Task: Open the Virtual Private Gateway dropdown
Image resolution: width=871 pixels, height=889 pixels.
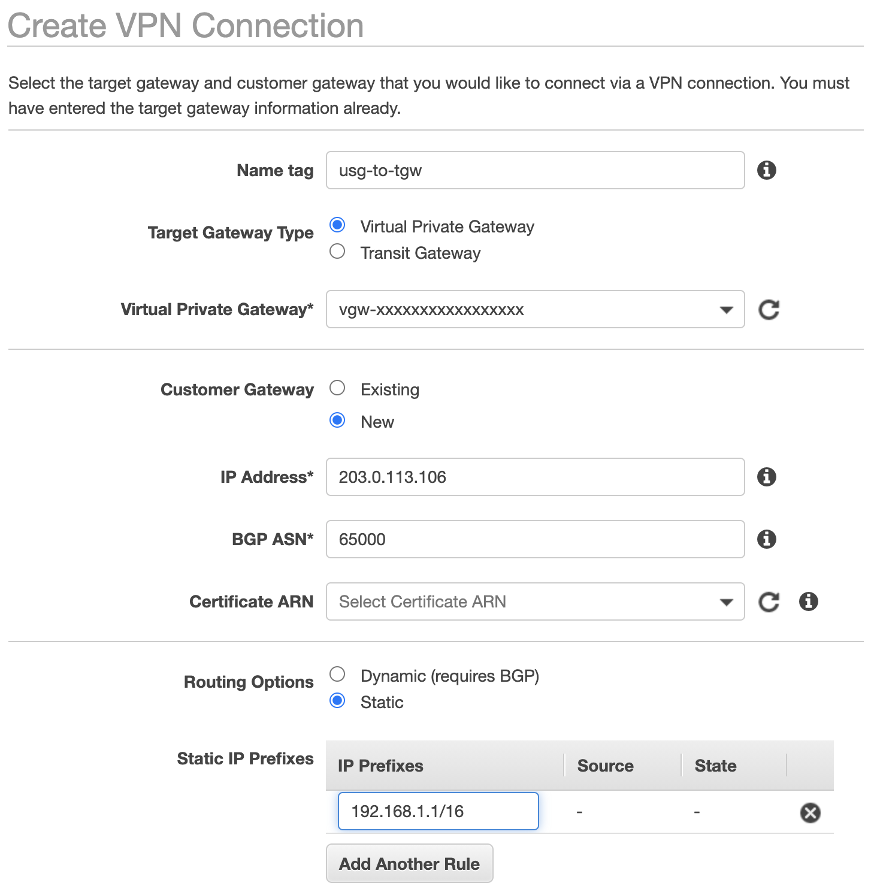Action: pyautogui.click(x=535, y=309)
